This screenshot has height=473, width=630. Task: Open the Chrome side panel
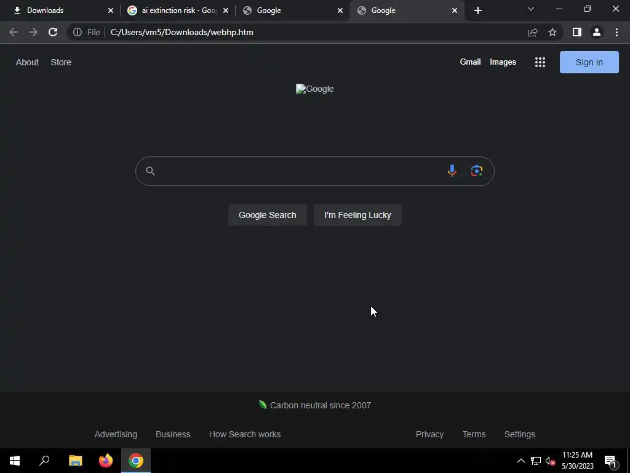point(577,32)
